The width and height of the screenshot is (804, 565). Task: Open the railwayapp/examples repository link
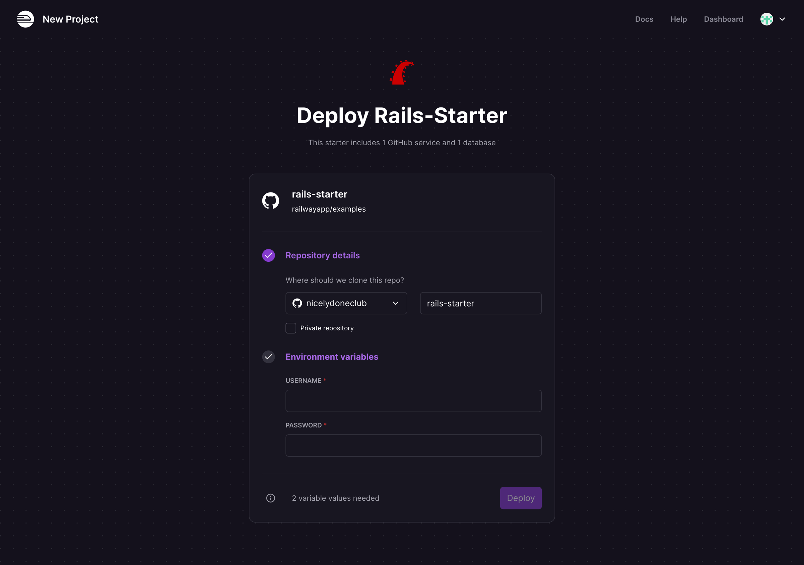(x=329, y=209)
